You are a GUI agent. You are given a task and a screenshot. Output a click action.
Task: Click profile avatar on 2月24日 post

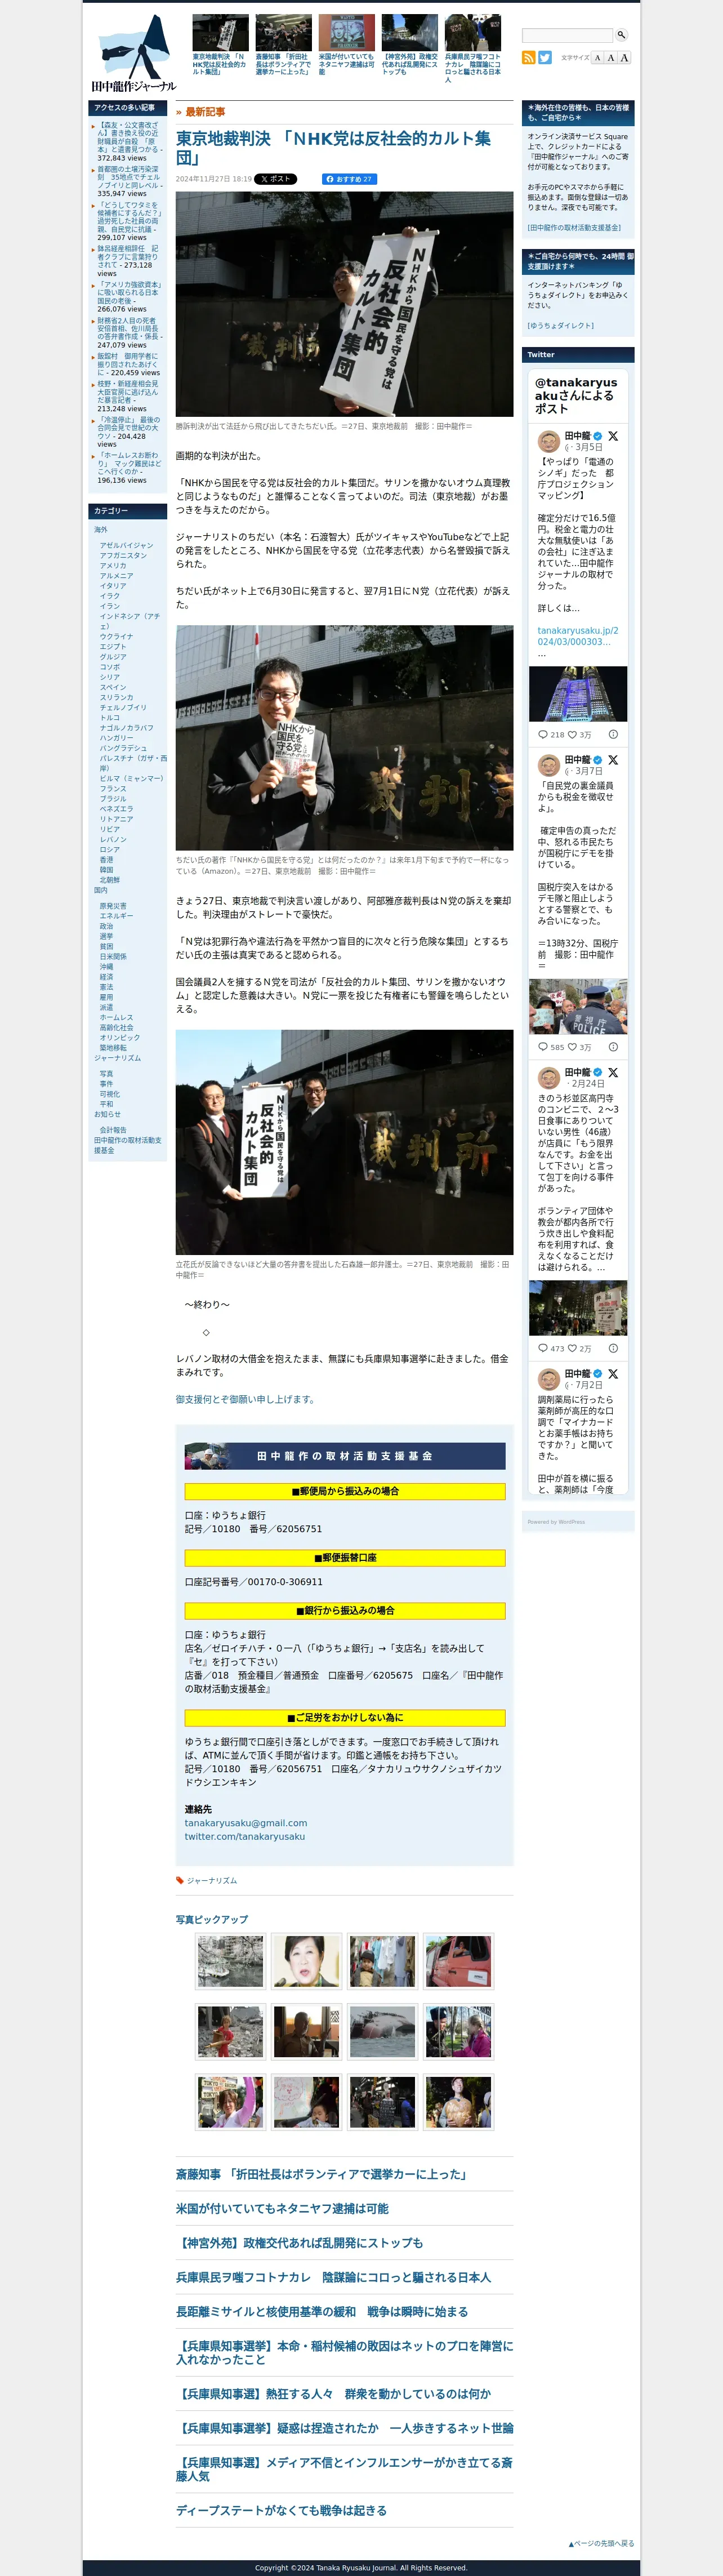click(x=548, y=1077)
